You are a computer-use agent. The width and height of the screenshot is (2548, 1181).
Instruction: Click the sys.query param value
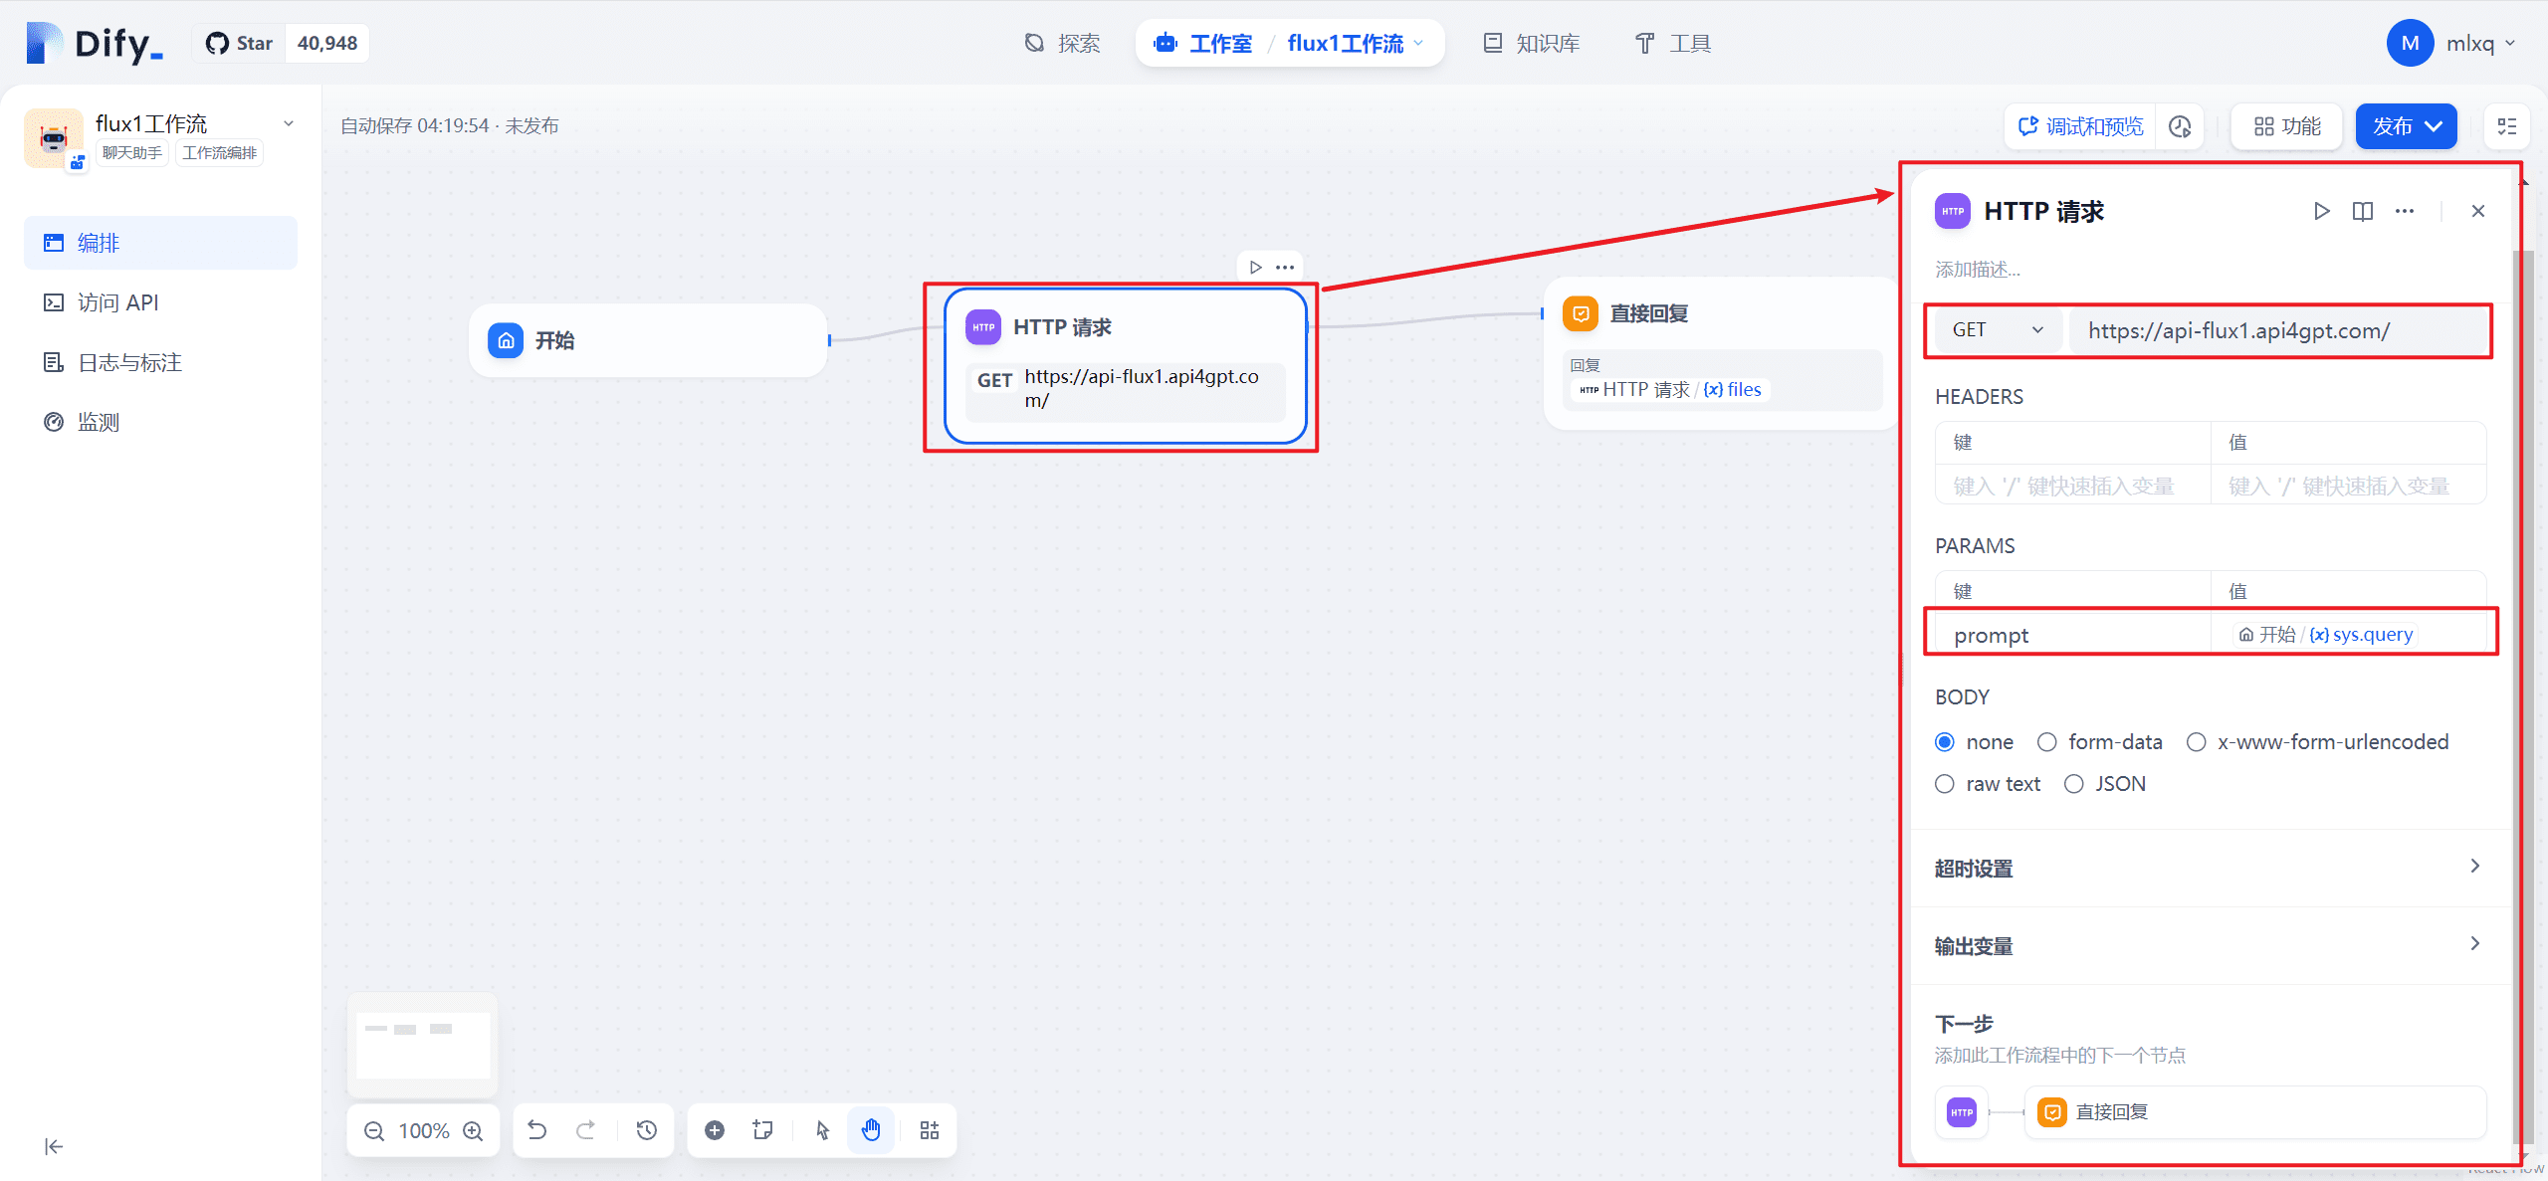coord(2327,635)
